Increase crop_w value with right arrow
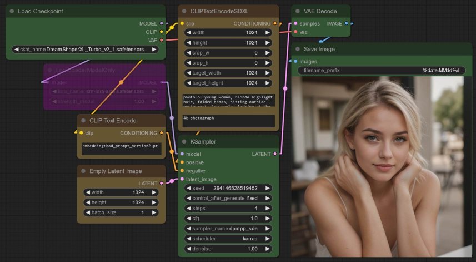This screenshot has height=262, width=476. [268, 53]
